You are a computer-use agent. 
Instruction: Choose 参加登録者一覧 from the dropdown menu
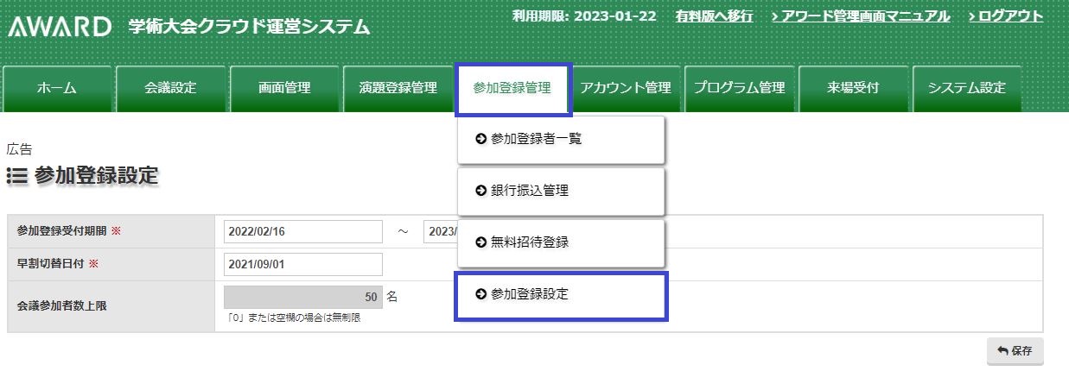coord(561,139)
